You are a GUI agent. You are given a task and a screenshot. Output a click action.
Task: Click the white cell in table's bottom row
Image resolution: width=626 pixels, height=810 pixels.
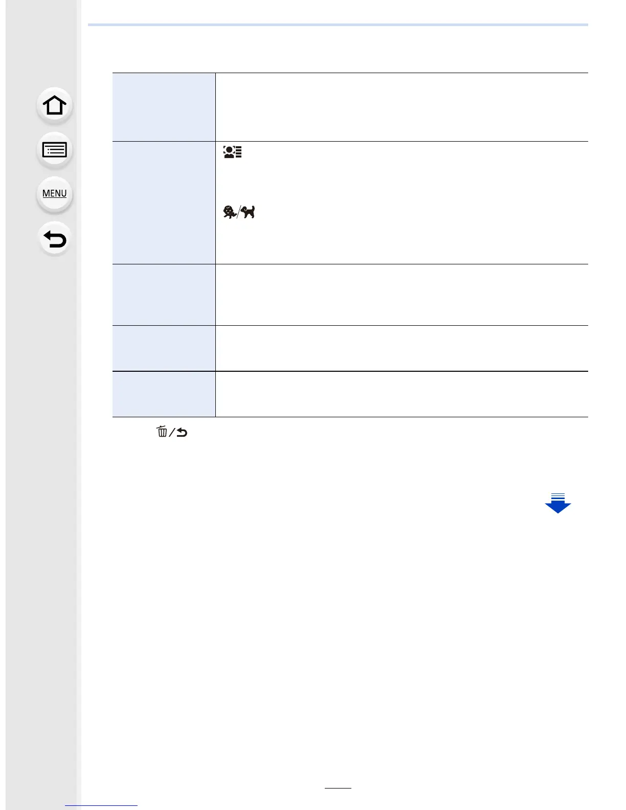[x=401, y=394]
